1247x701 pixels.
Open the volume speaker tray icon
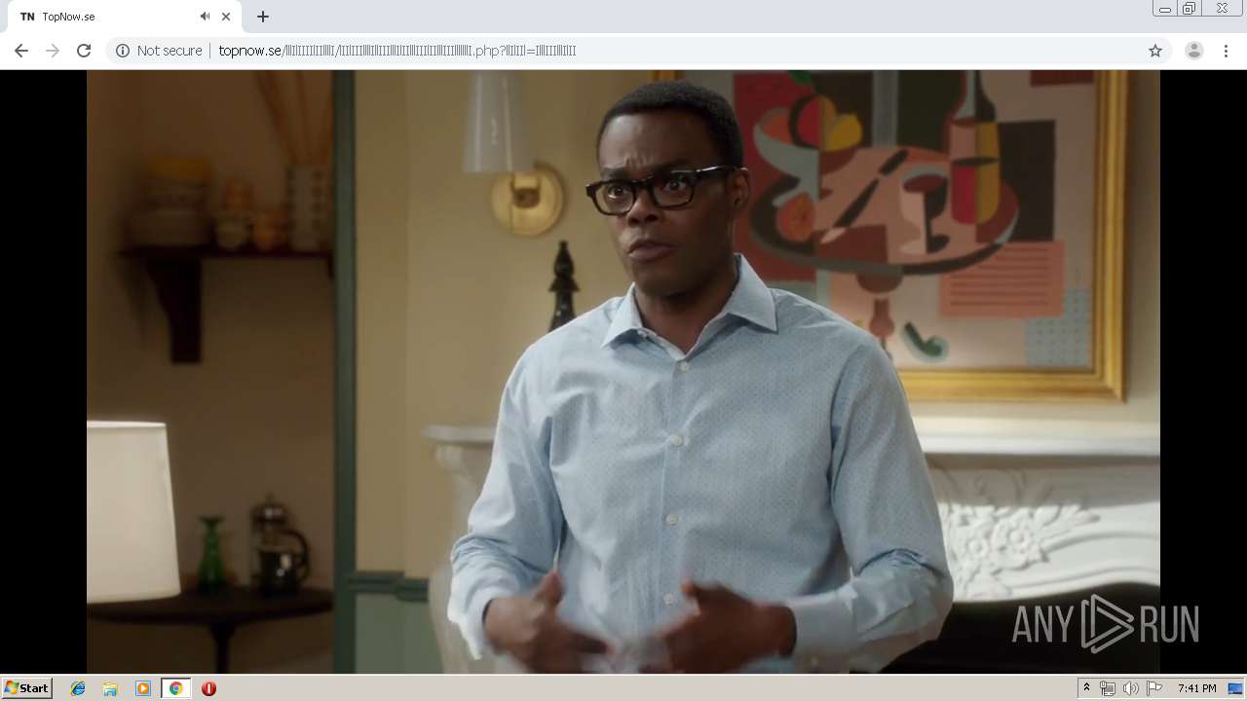pyautogui.click(x=1130, y=688)
